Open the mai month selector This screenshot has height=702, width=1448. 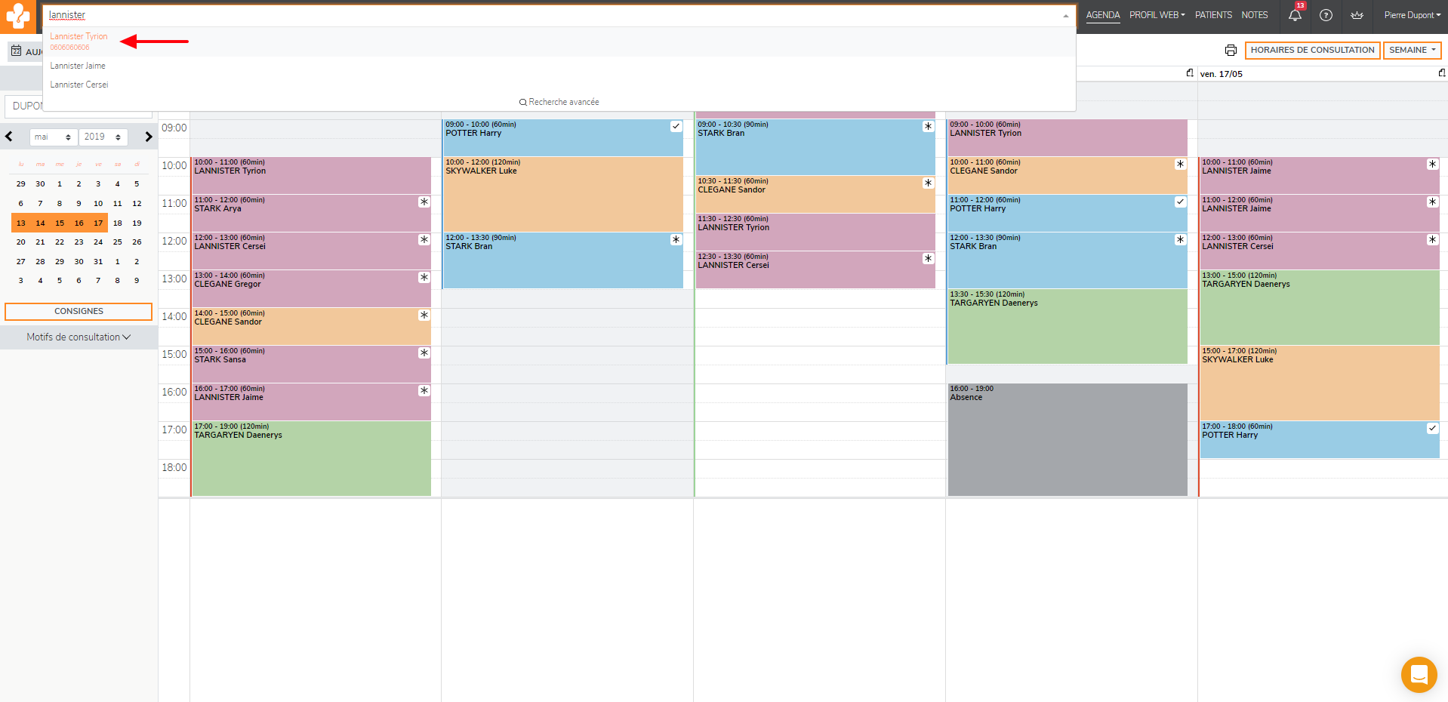[53, 137]
